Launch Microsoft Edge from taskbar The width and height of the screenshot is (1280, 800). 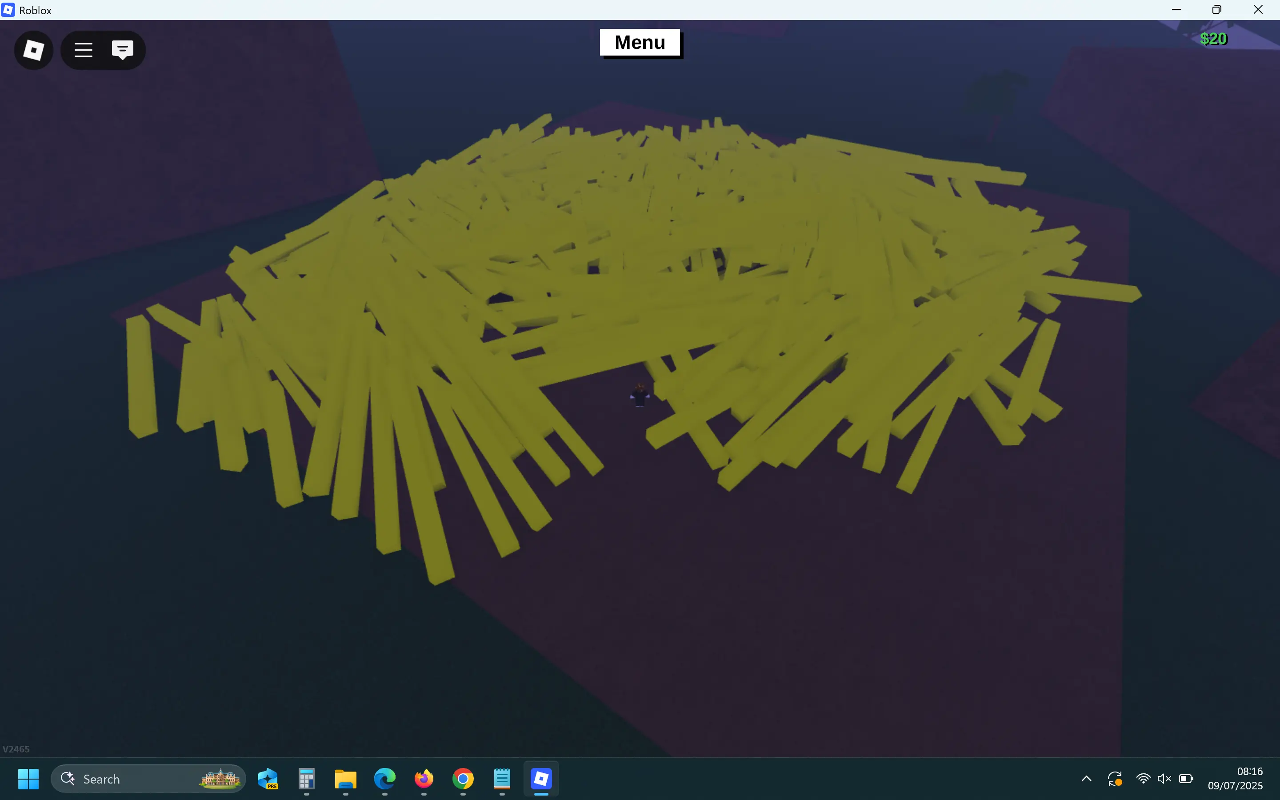(384, 779)
